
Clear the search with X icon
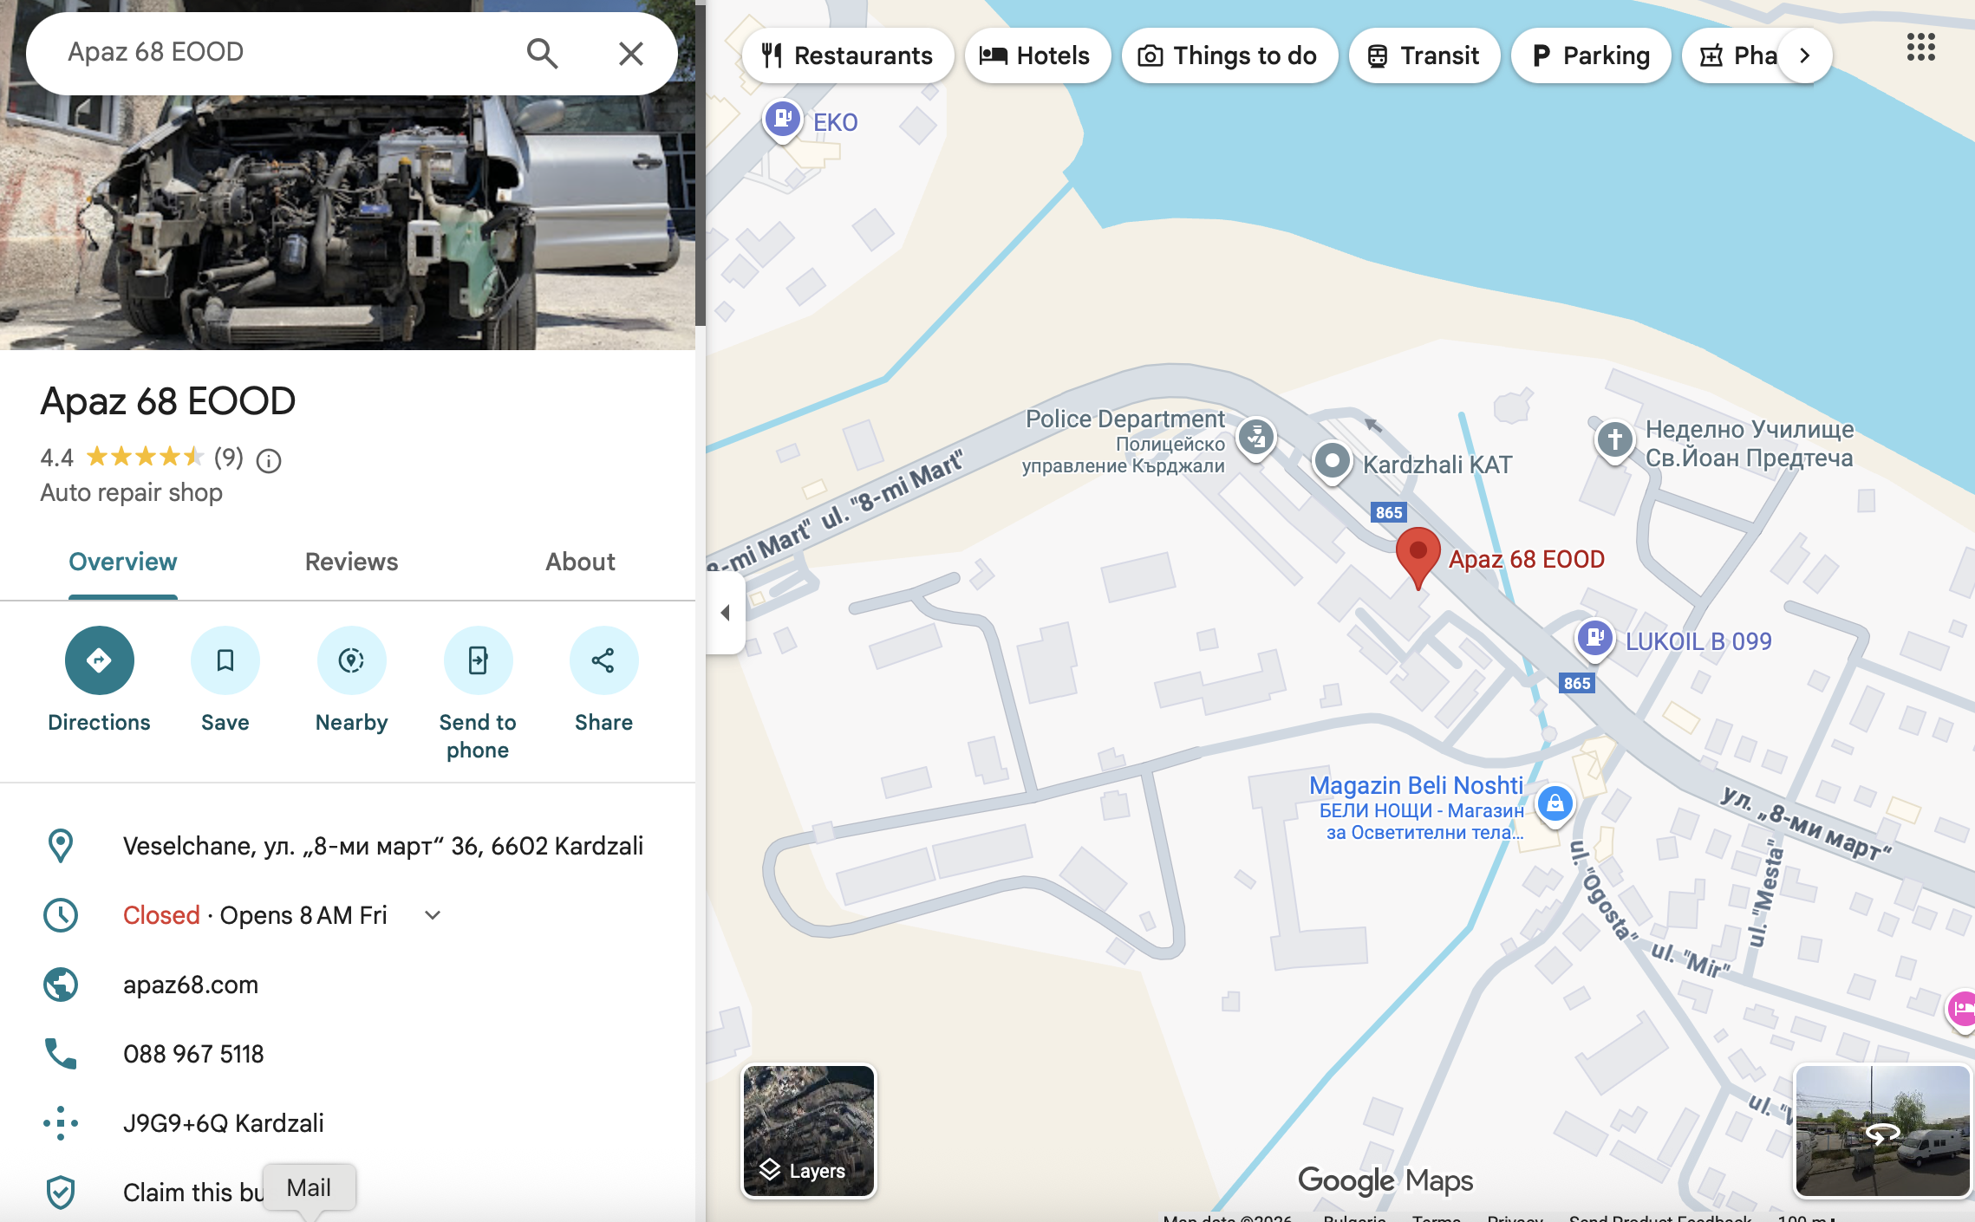[630, 54]
